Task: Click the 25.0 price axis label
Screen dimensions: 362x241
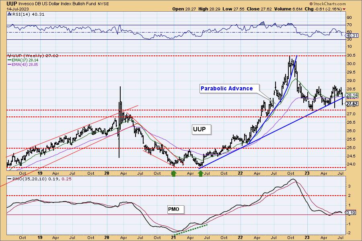Action: pyautogui.click(x=351, y=147)
